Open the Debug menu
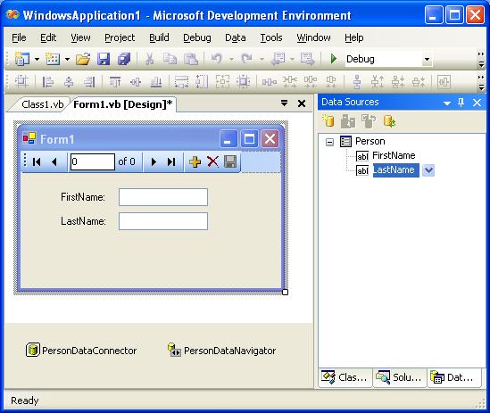490x413 pixels. pos(197,37)
